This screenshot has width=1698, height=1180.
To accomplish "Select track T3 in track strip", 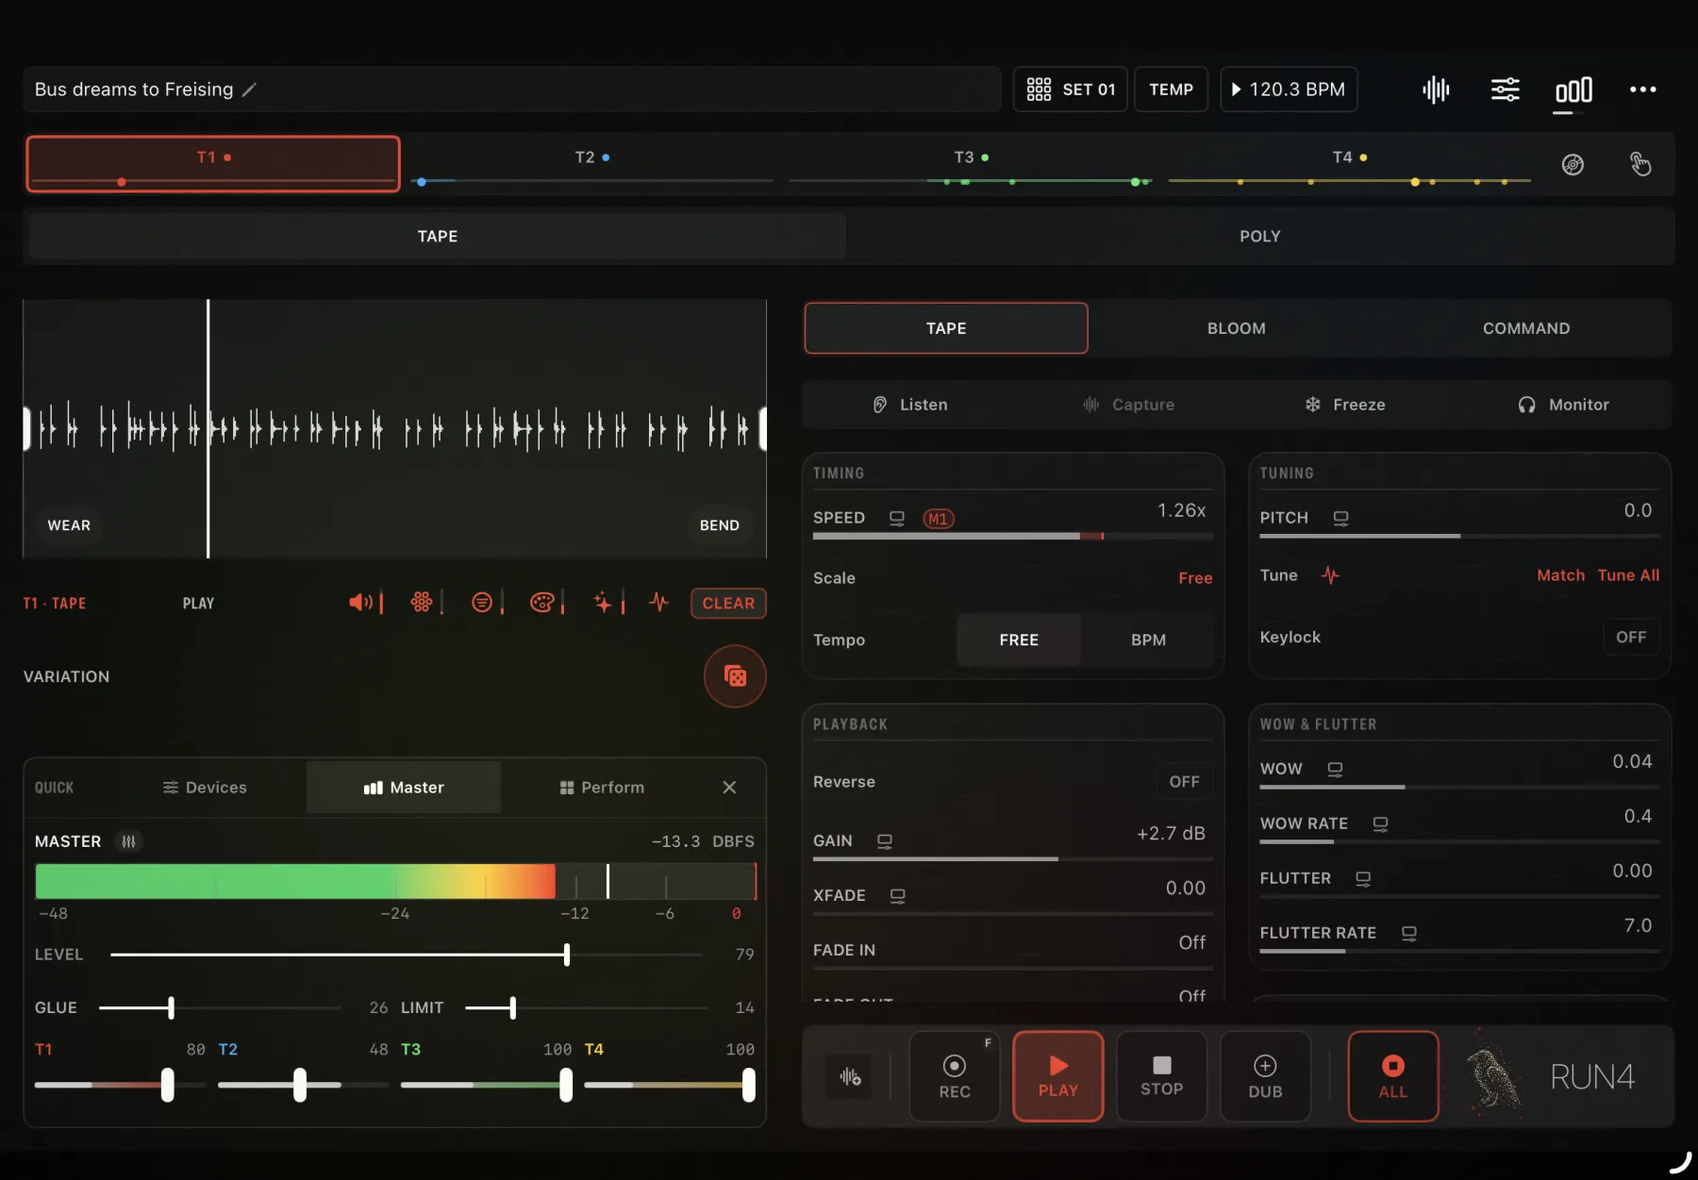I will click(970, 164).
